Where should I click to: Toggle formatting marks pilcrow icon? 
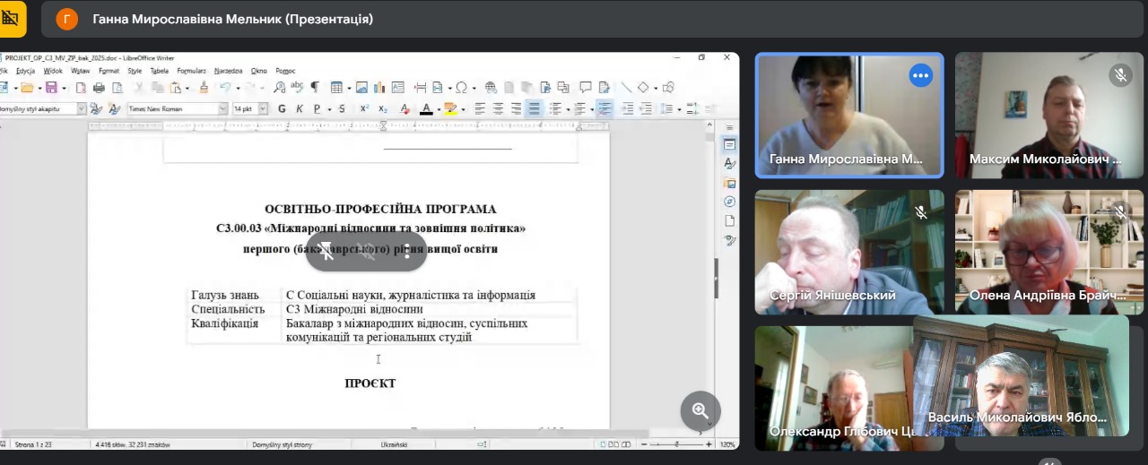314,88
